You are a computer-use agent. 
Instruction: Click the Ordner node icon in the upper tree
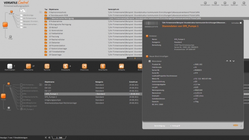(11, 12)
